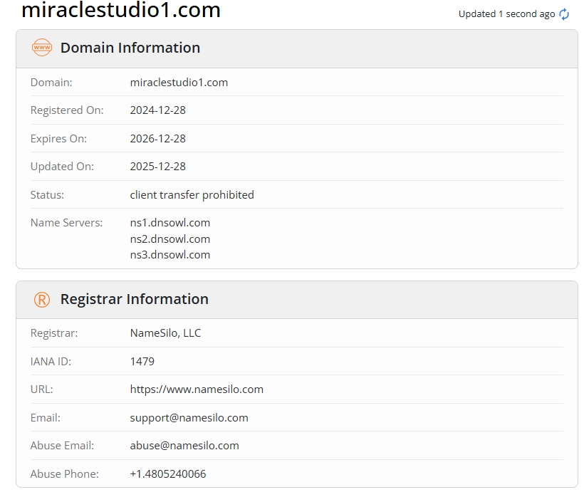The image size is (584, 492).
Task: Click the Expires On date 2026-12-28
Action: click(x=157, y=138)
